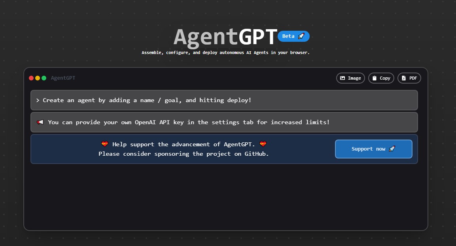
Task: Click the PDF file icon to export
Action: point(404,78)
